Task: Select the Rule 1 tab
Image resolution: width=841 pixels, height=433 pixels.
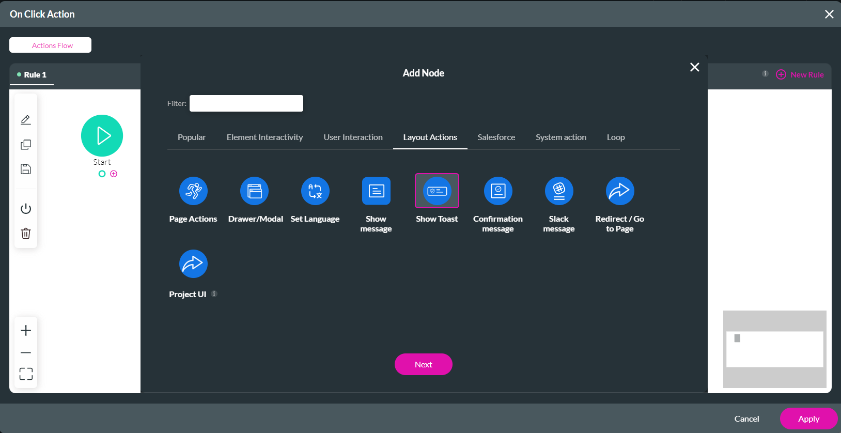Action: (x=32, y=75)
